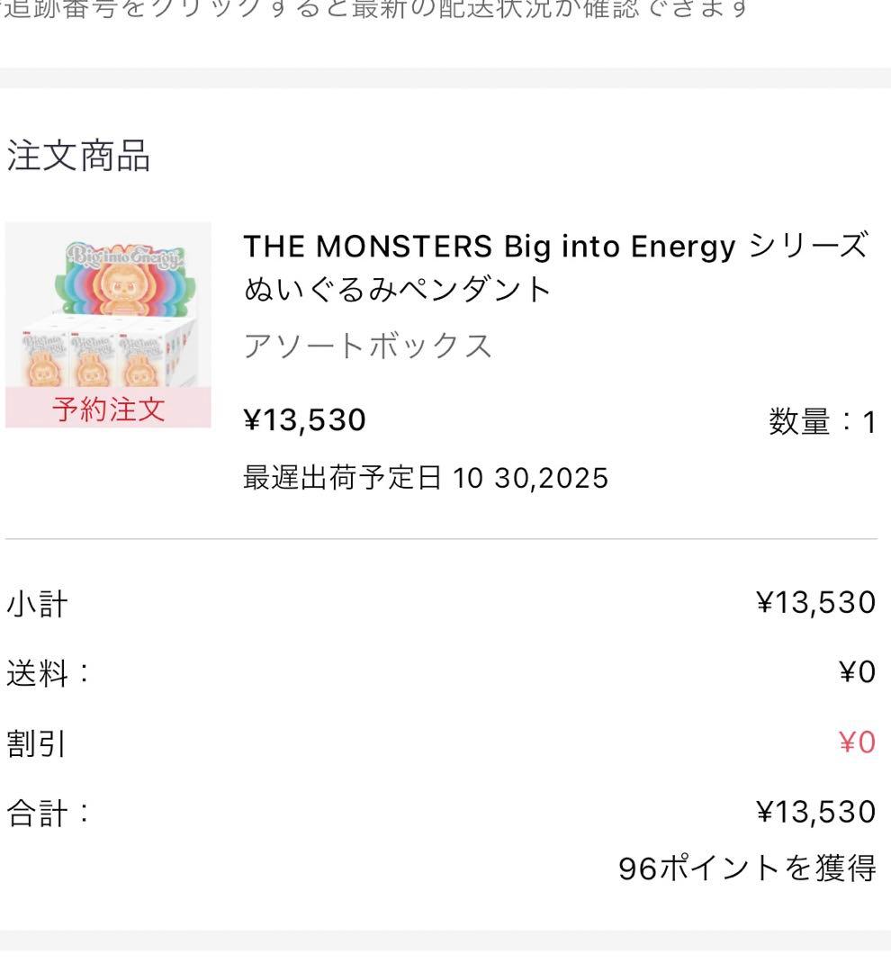The width and height of the screenshot is (891, 972).
Task: Select the 割引 discount label
Action: (37, 743)
